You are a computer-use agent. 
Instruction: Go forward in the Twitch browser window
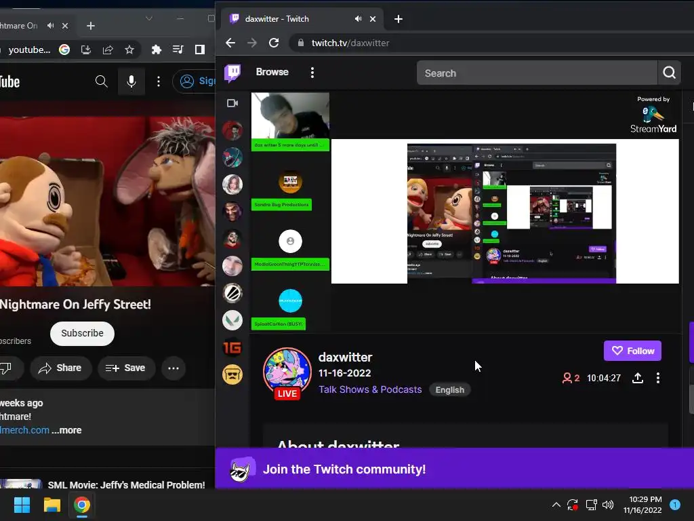tap(252, 43)
